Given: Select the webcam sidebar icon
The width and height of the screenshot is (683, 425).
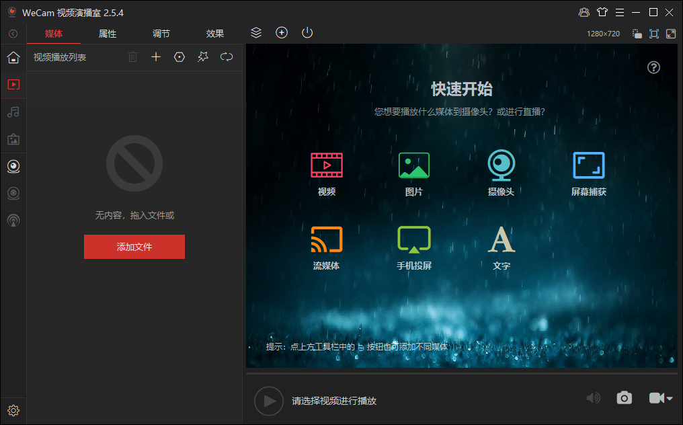Looking at the screenshot, I should tap(13, 166).
